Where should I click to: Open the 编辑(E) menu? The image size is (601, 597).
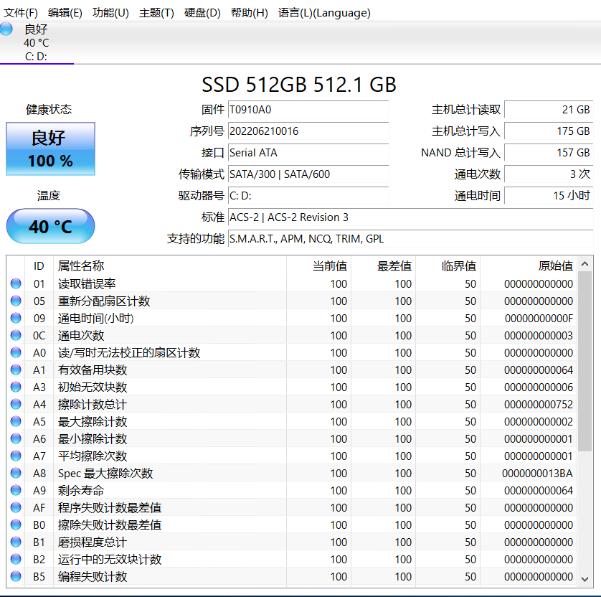point(65,13)
